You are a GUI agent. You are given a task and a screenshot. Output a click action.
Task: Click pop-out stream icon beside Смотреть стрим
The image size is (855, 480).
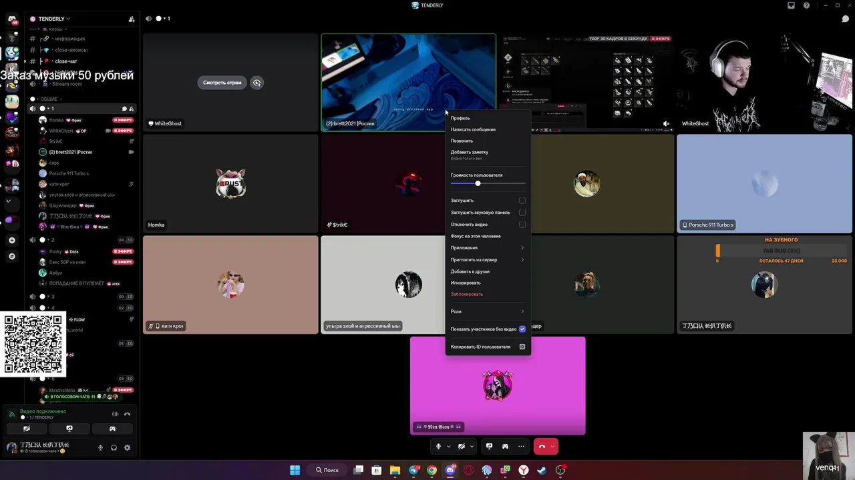coord(256,83)
